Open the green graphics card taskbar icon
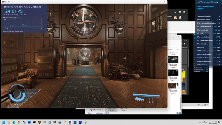The width and height of the screenshot is (222, 125). click(44, 122)
